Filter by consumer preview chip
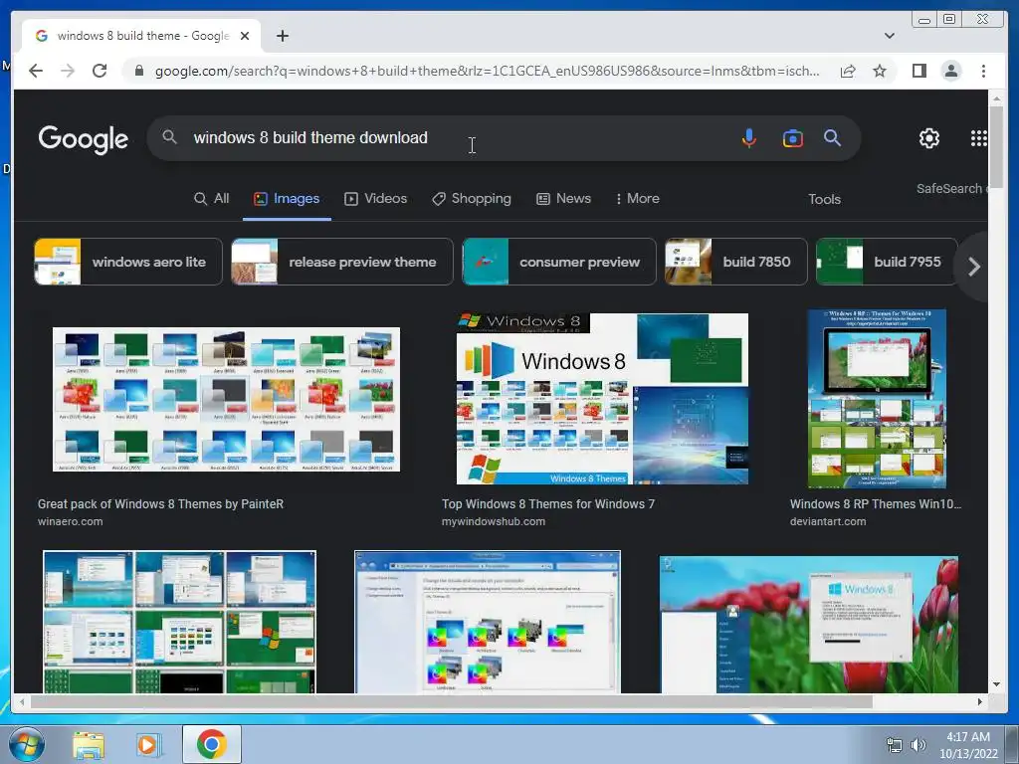The image size is (1019, 764). coord(559,262)
